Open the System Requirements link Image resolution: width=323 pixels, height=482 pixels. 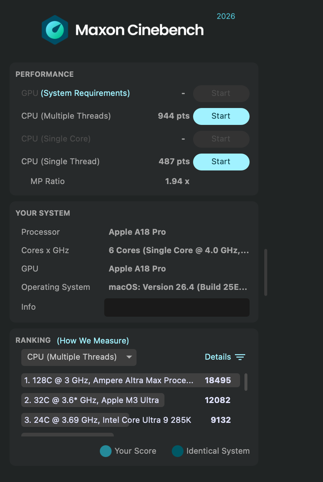(86, 93)
